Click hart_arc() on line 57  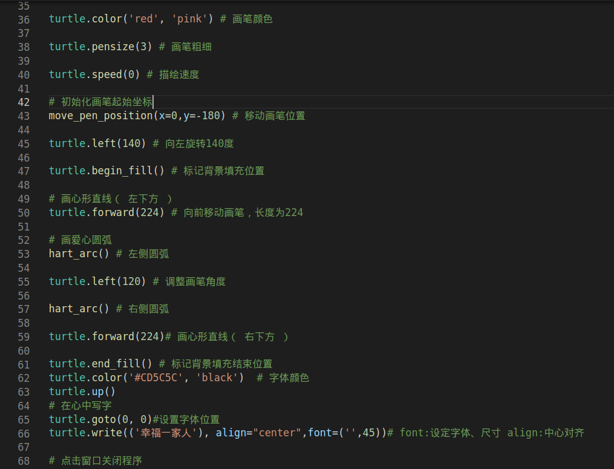[79, 309]
